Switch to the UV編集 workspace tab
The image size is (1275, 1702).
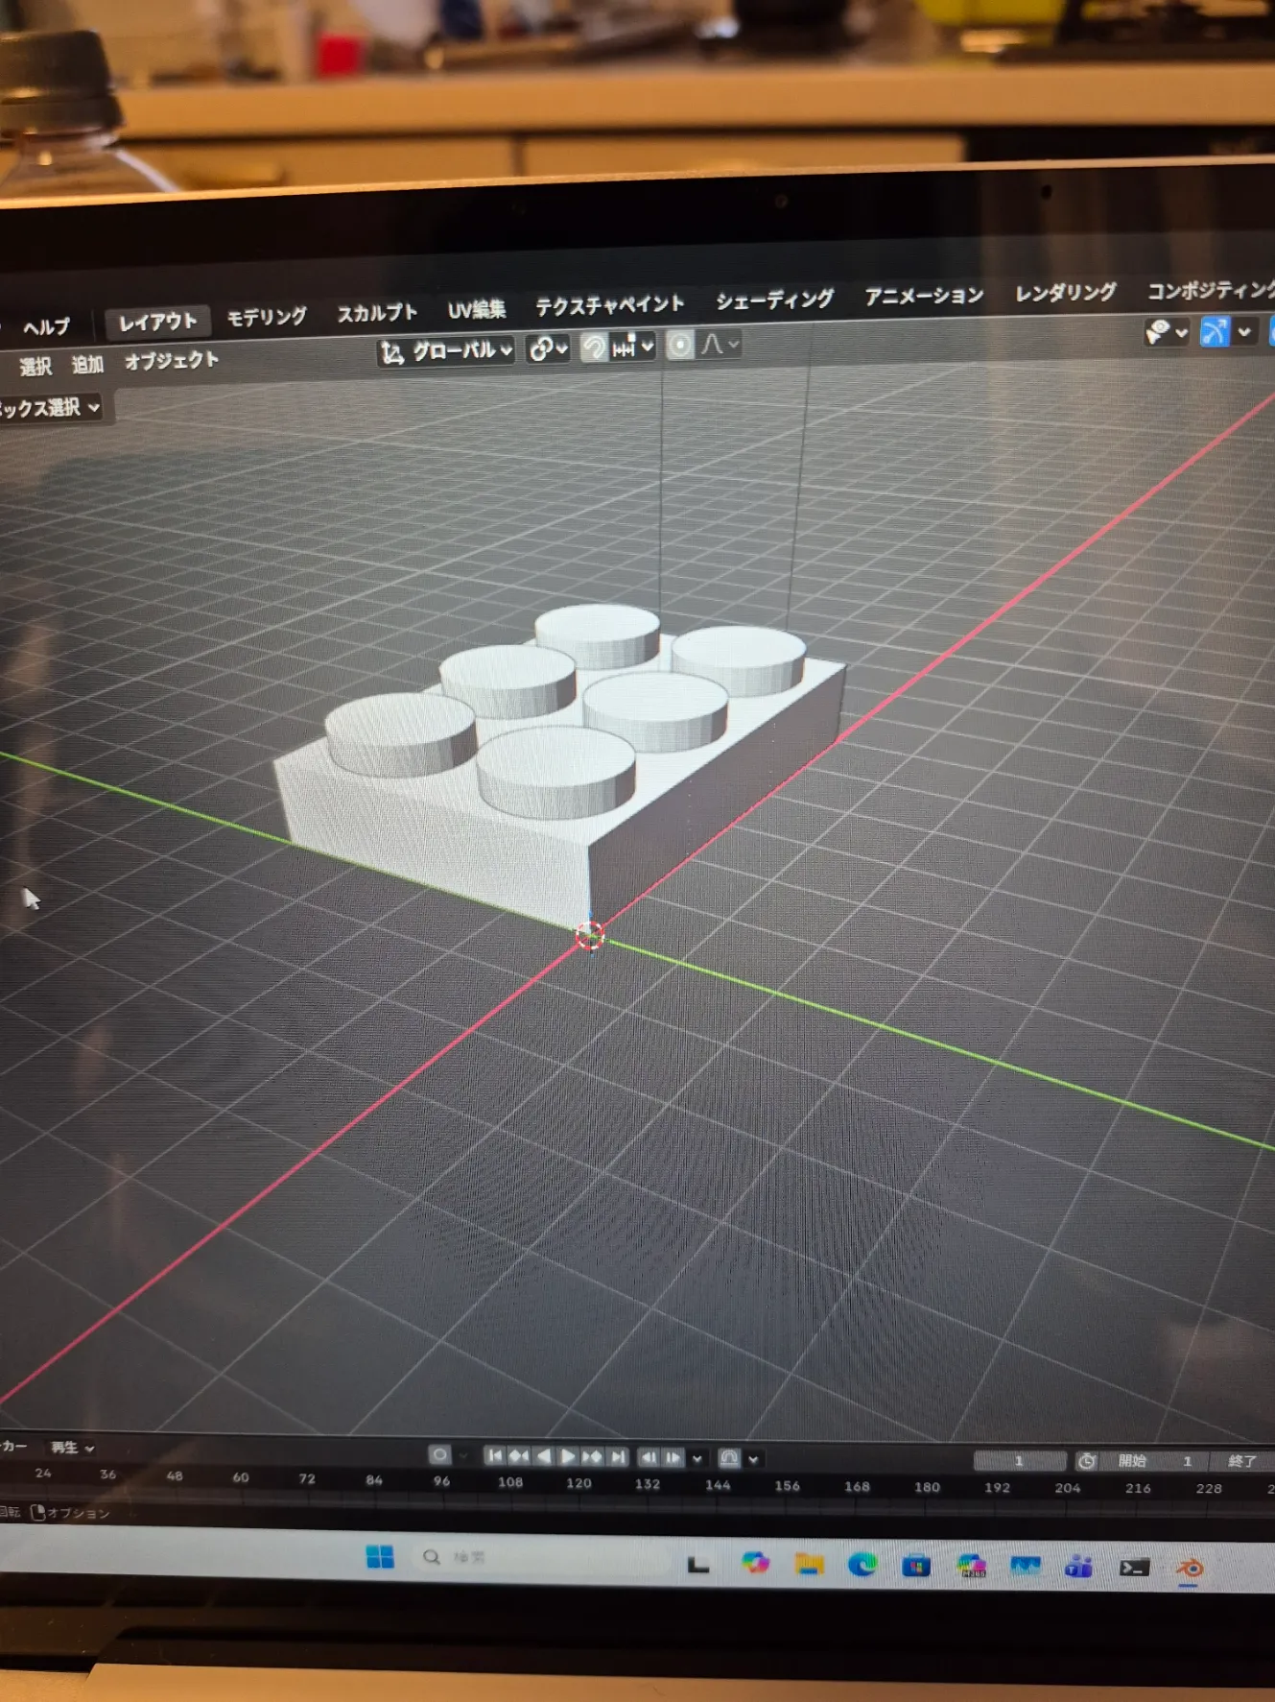click(x=477, y=309)
